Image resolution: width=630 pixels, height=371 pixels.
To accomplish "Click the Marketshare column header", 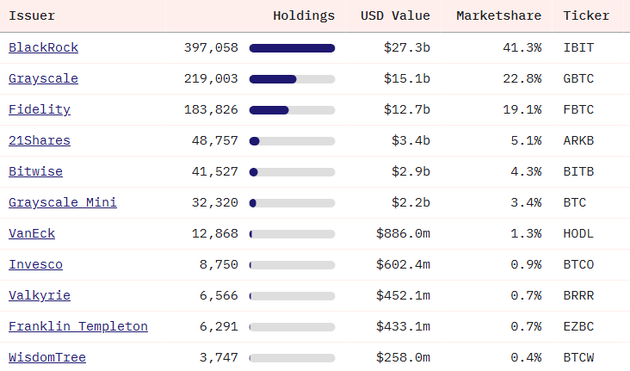I will pyautogui.click(x=498, y=15).
